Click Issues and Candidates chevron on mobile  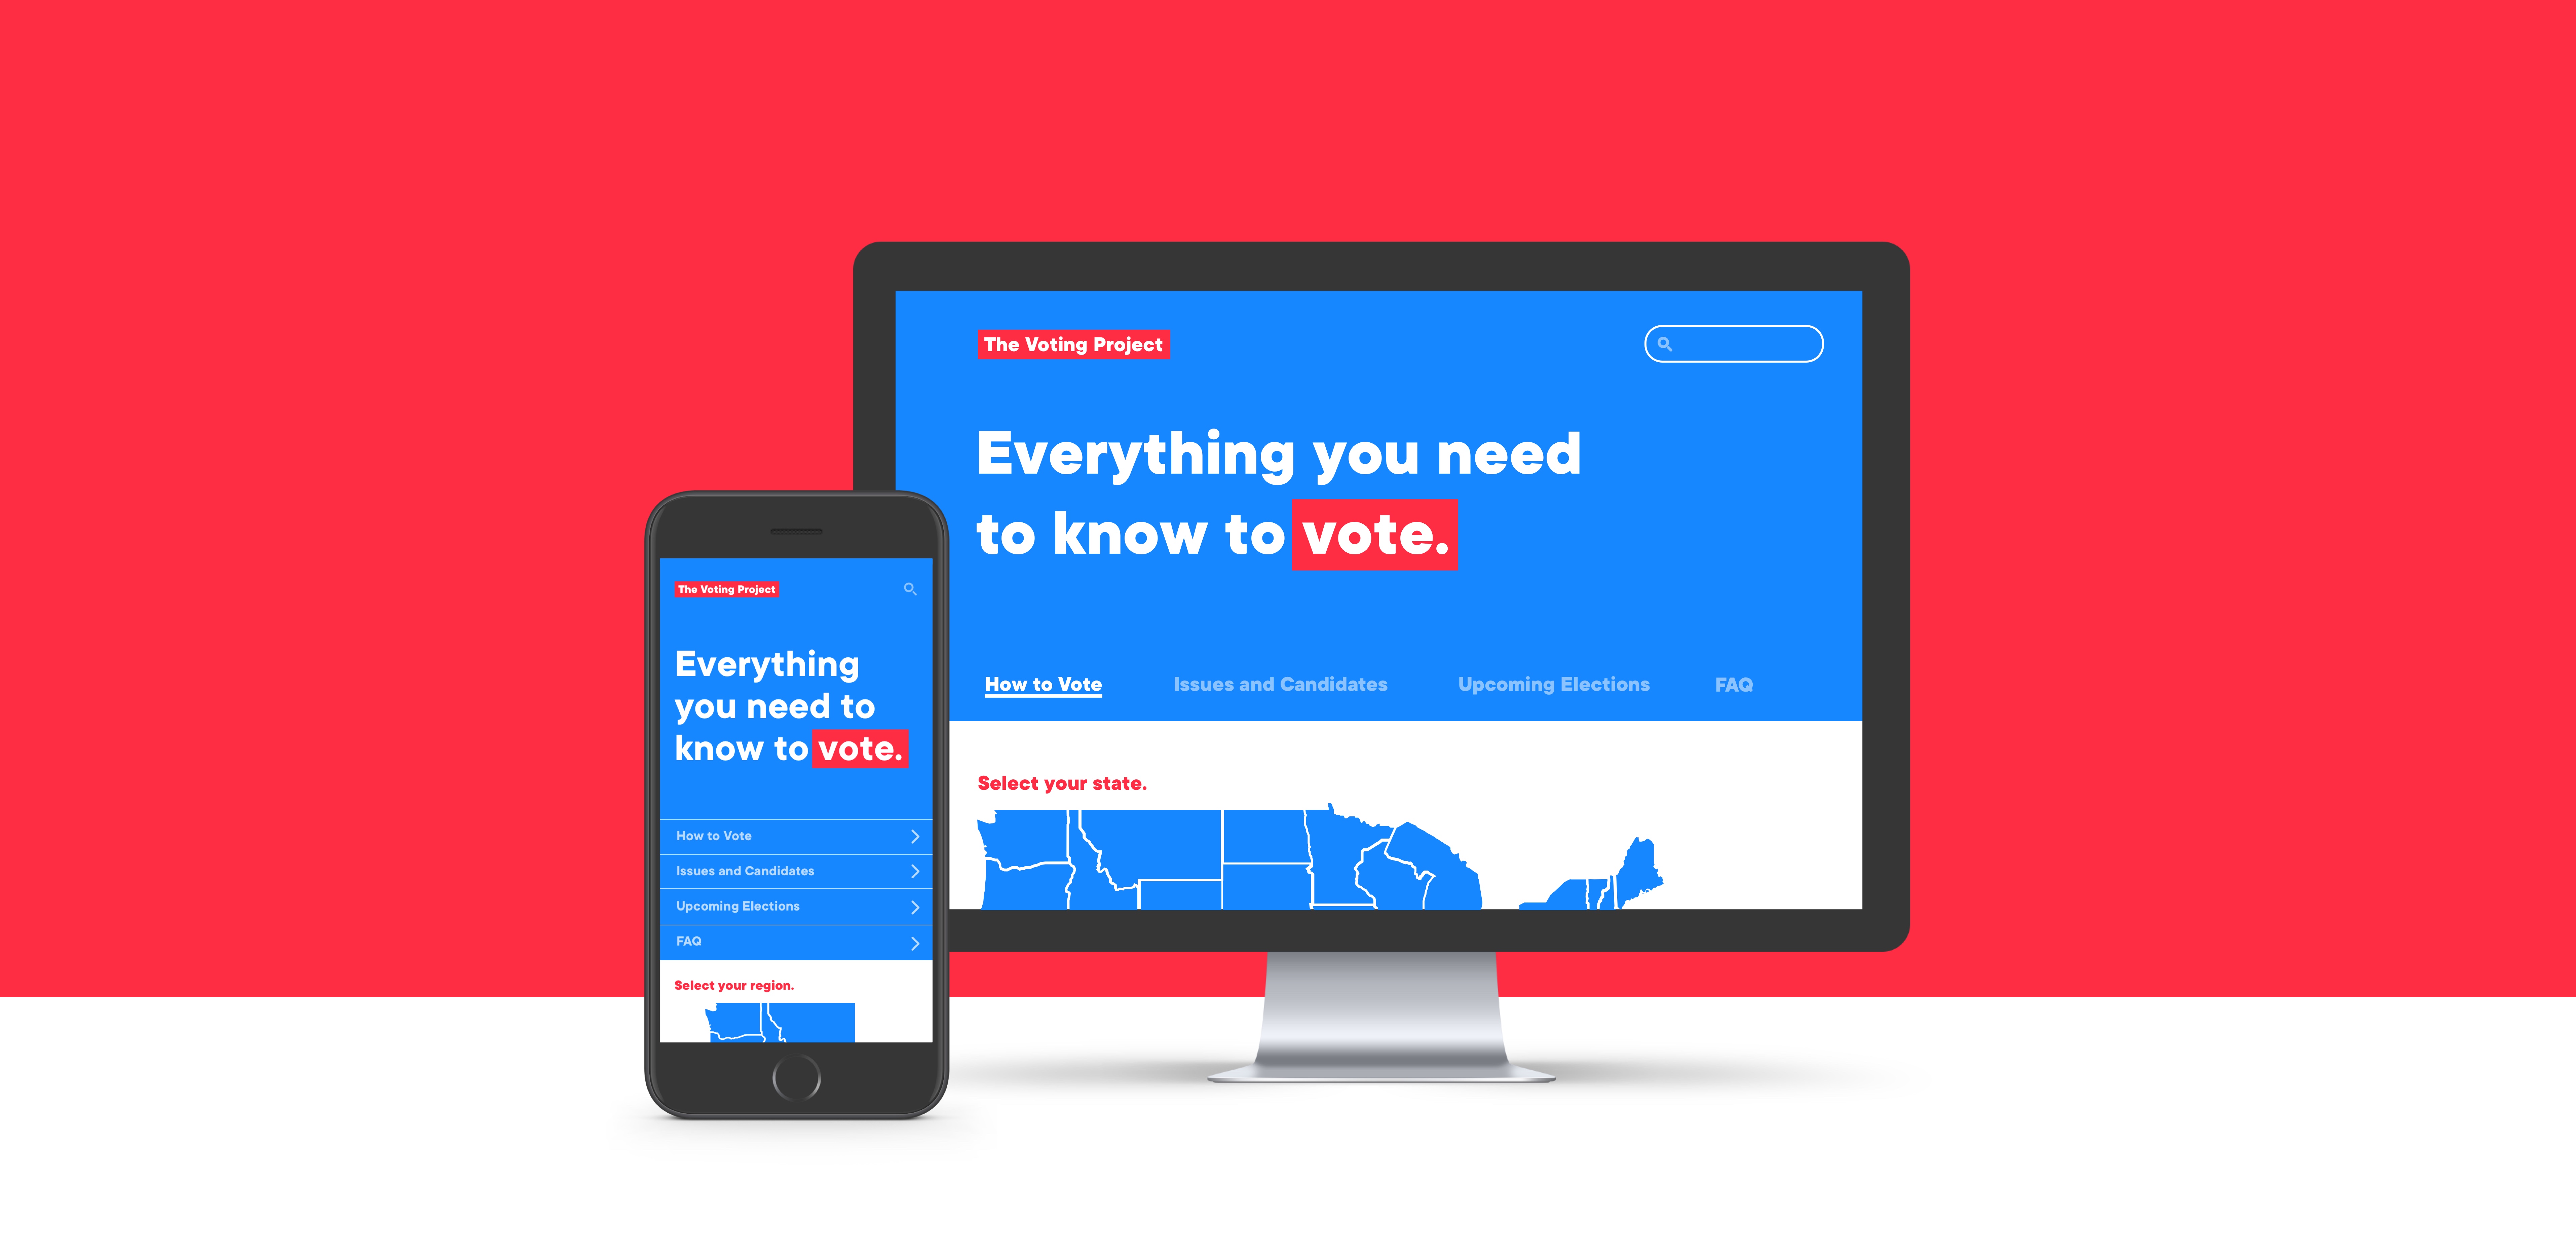click(x=915, y=871)
